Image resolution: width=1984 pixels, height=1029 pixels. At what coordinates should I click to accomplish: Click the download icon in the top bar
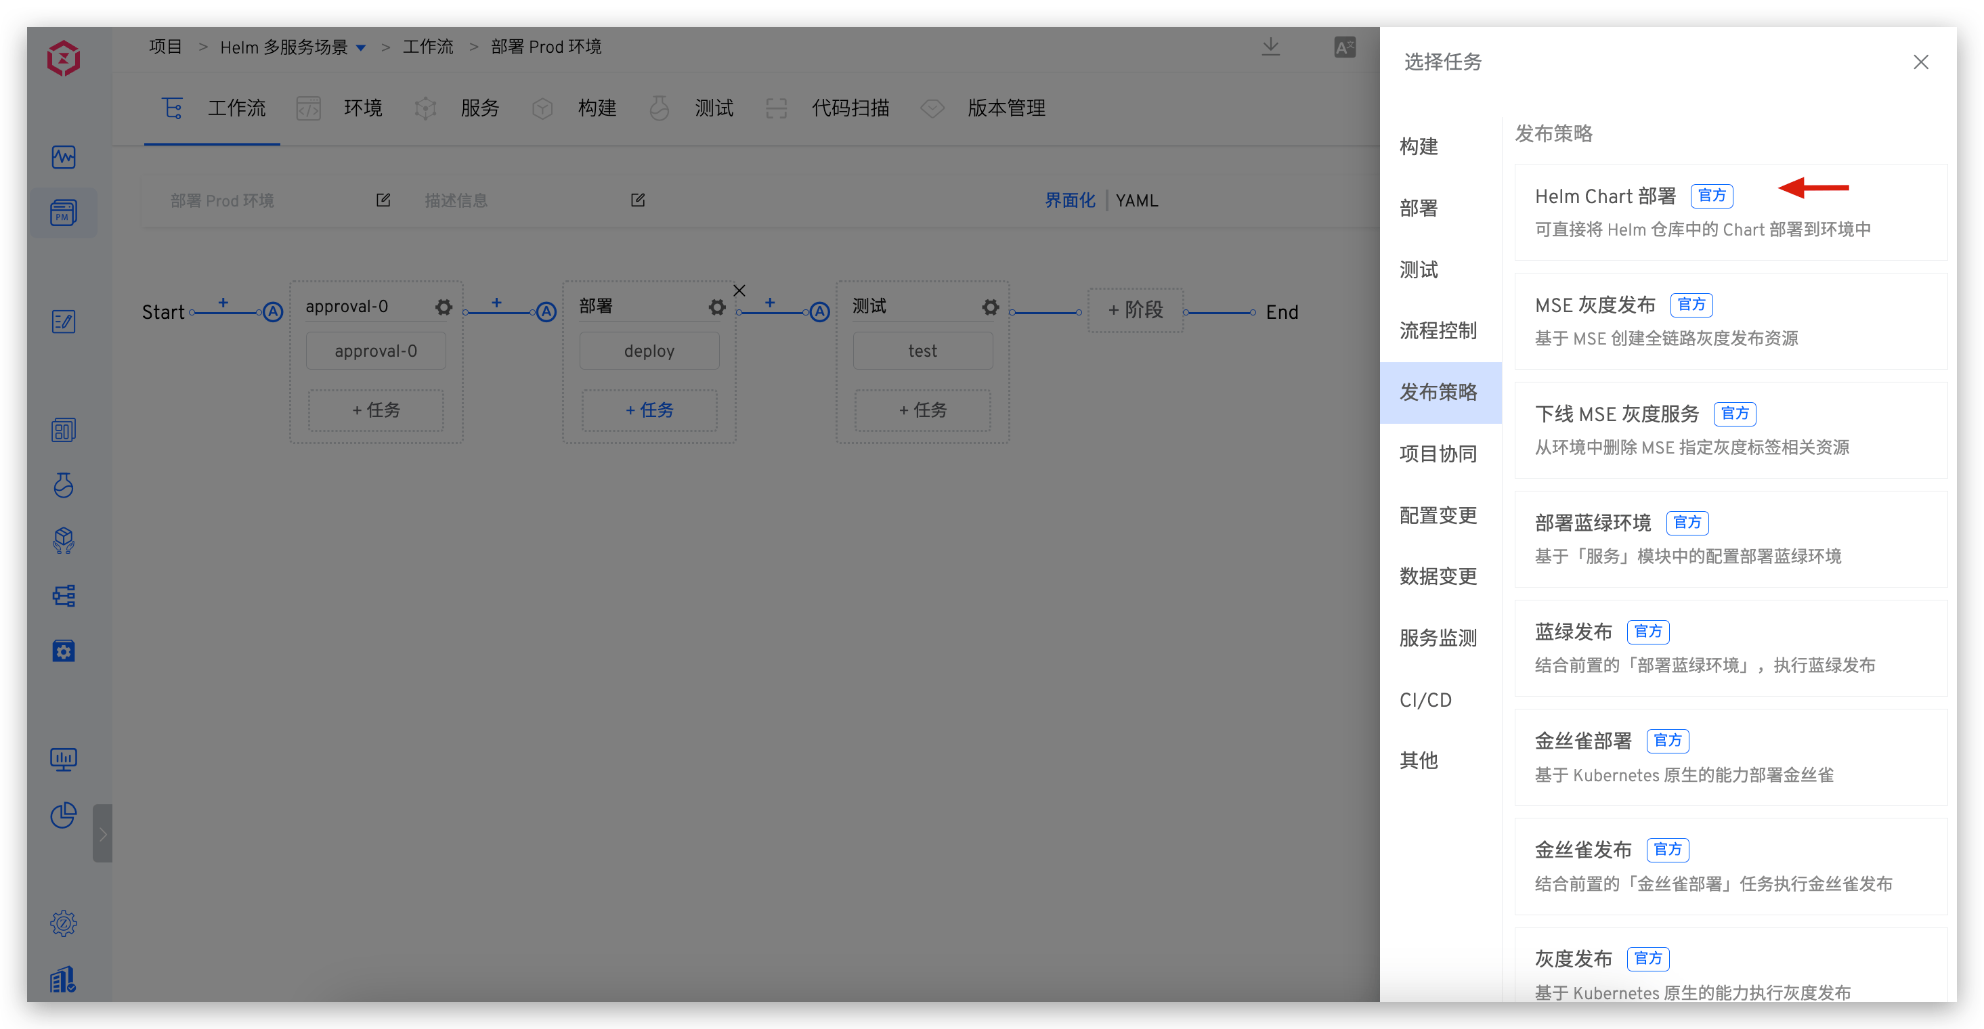(1271, 47)
